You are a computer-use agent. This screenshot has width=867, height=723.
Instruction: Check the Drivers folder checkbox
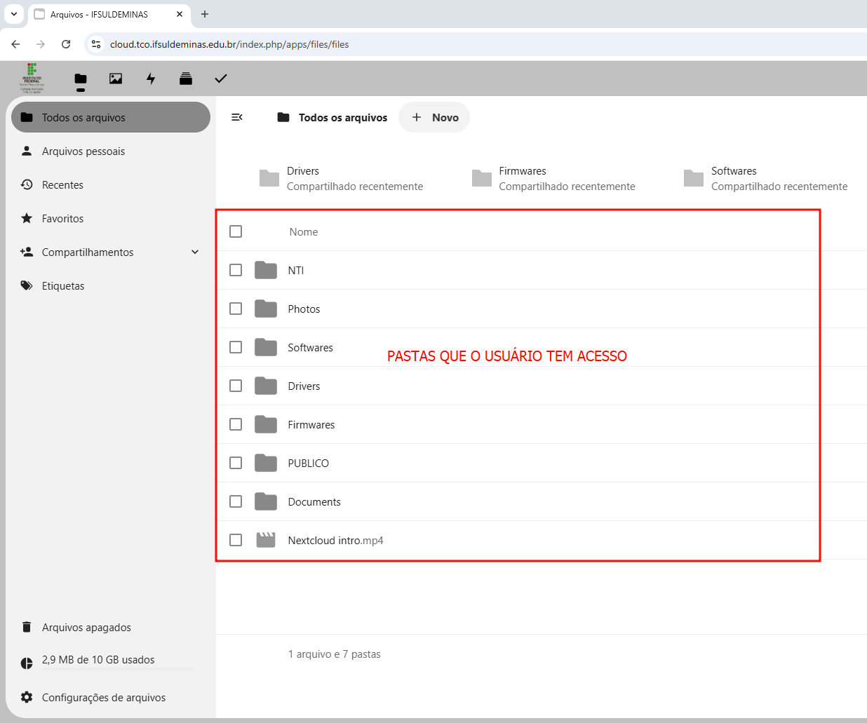[x=236, y=386]
